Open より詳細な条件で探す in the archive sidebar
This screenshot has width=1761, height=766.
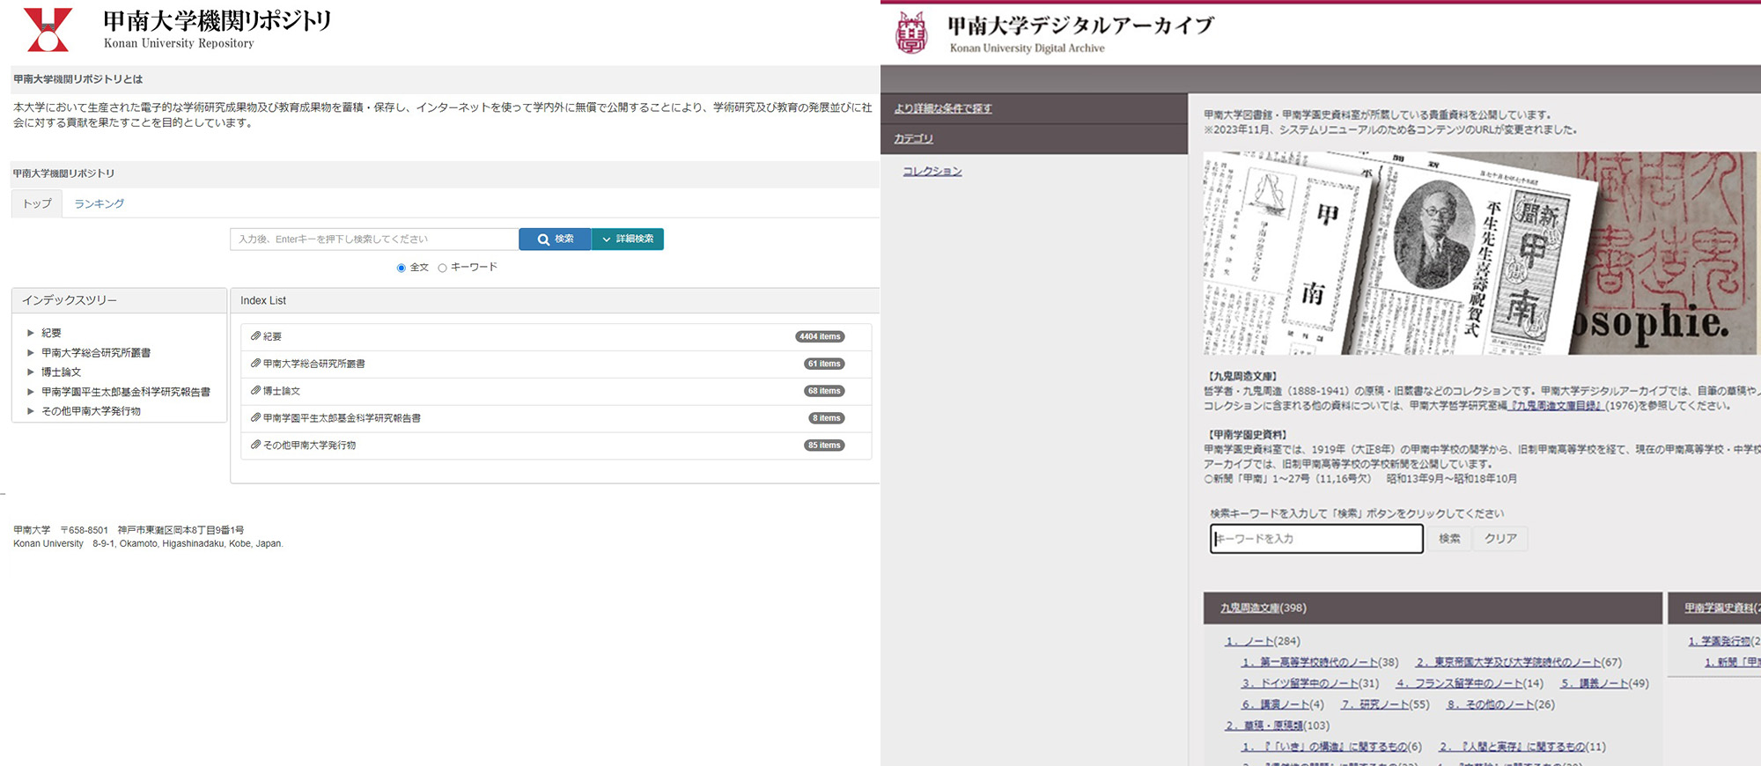tap(943, 108)
